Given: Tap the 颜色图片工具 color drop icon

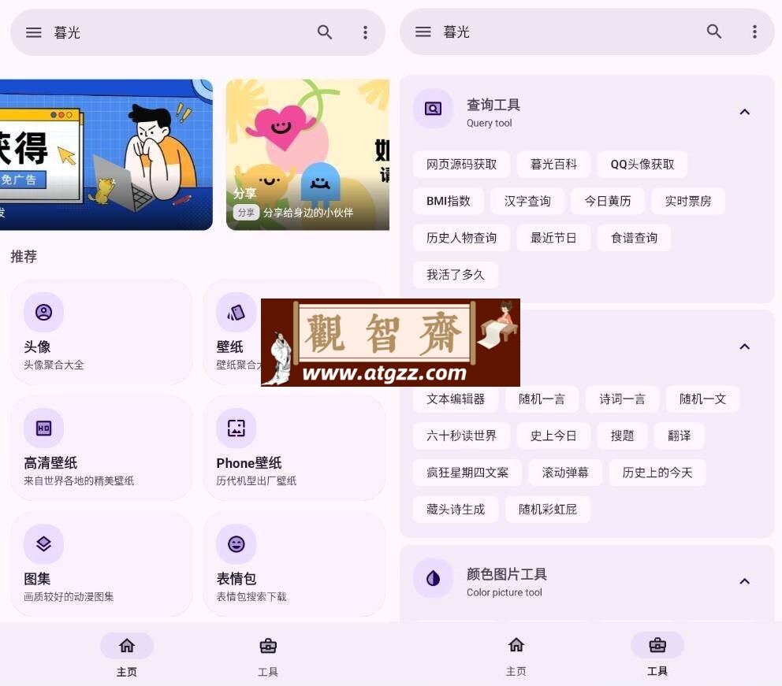Looking at the screenshot, I should click(433, 578).
